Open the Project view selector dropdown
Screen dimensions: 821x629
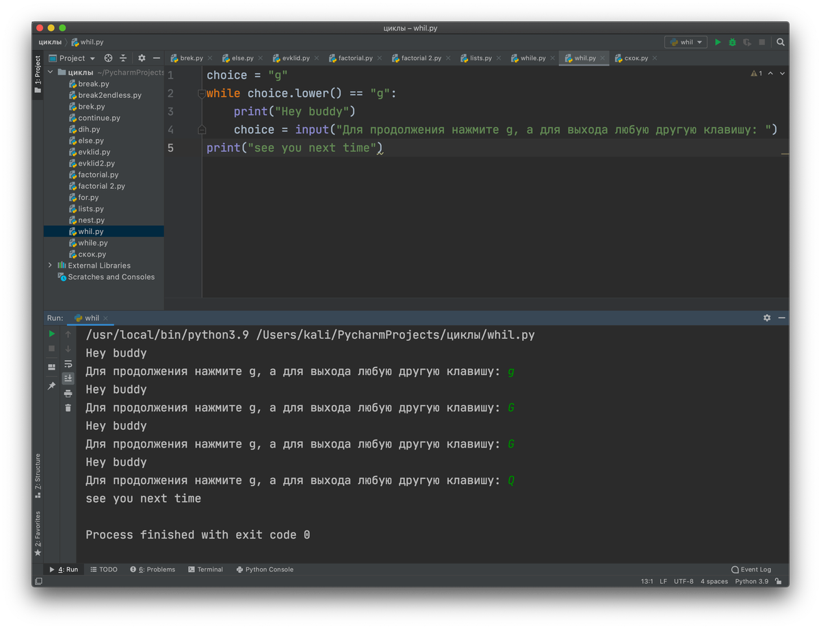[72, 58]
